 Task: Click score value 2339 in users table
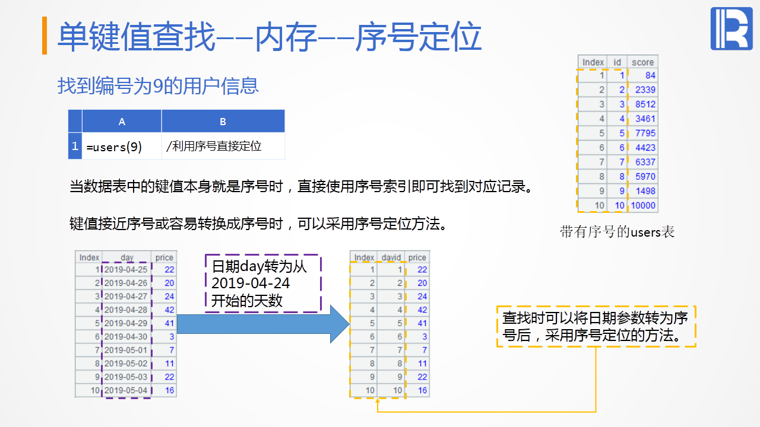(642, 90)
